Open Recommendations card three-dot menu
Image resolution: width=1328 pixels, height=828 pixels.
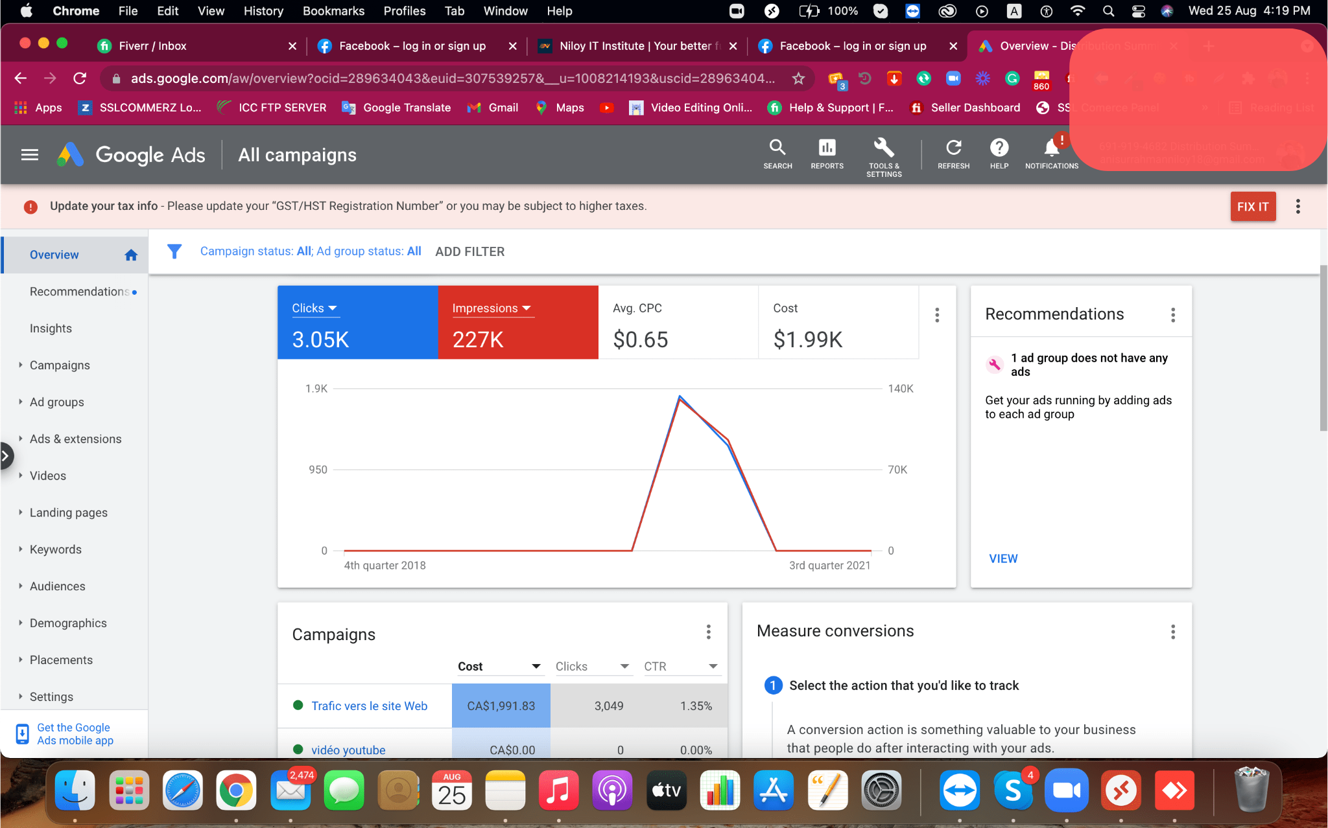[1172, 315]
